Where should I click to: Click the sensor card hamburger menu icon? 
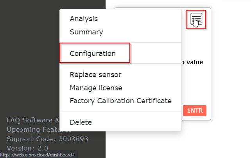coord(196,18)
